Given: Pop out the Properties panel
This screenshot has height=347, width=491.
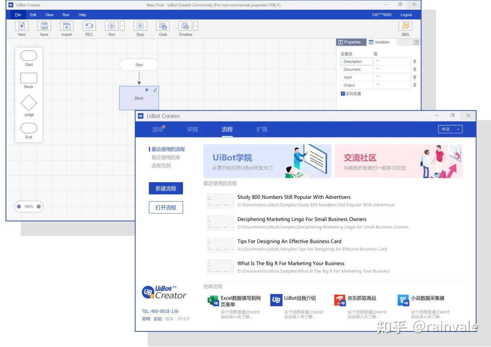Looking at the screenshot, I should [416, 42].
